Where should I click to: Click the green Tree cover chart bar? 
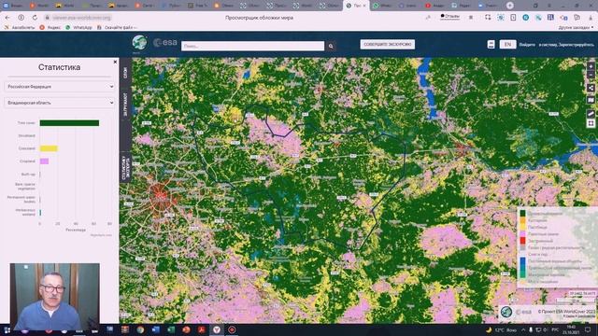69,122
